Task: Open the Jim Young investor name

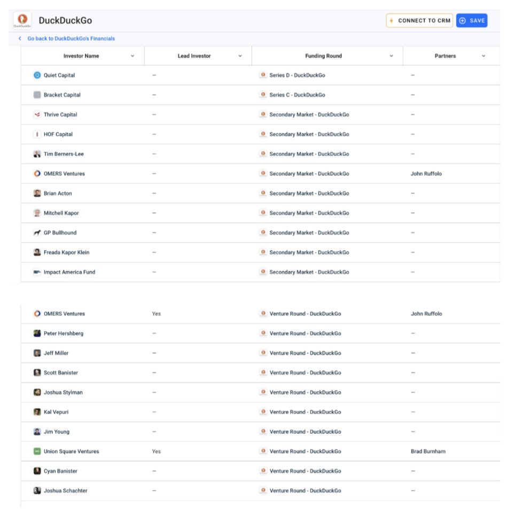Action: tap(57, 431)
